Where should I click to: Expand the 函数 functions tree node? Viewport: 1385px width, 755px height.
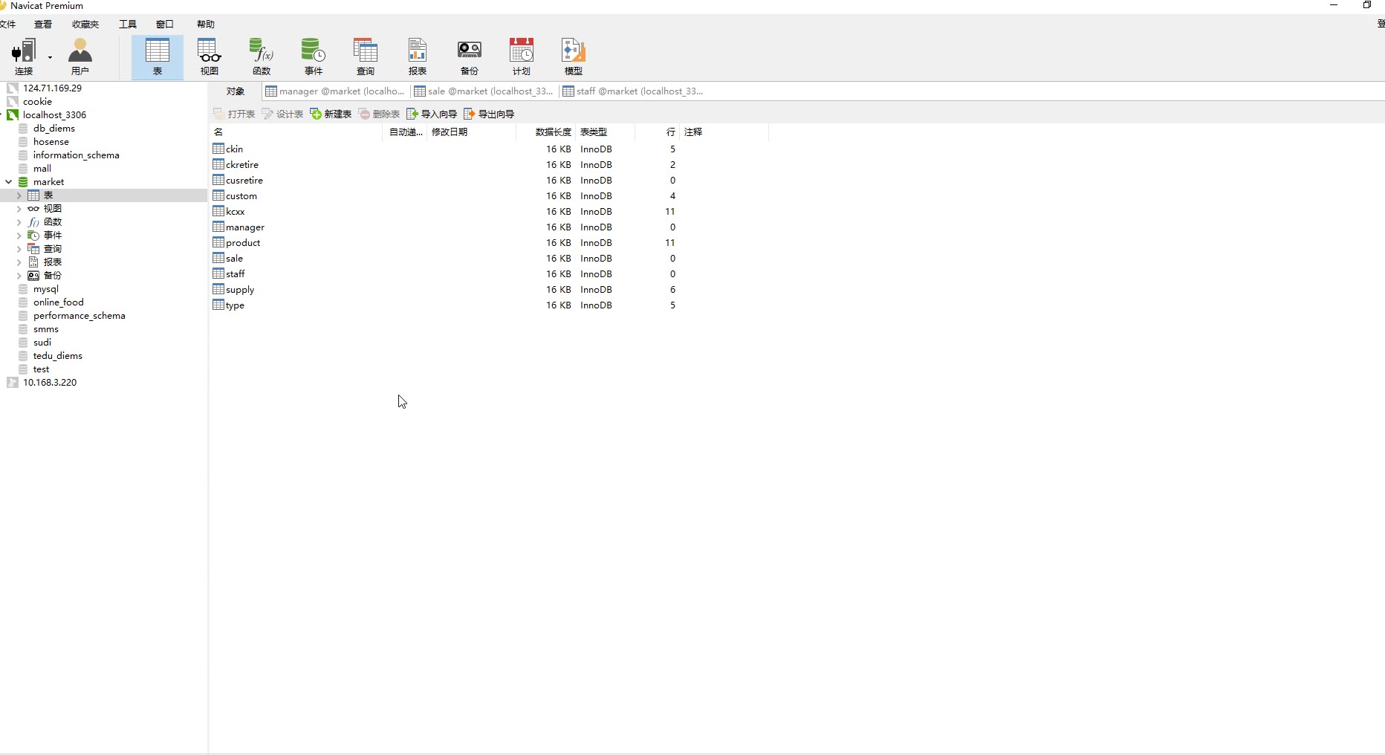point(19,222)
